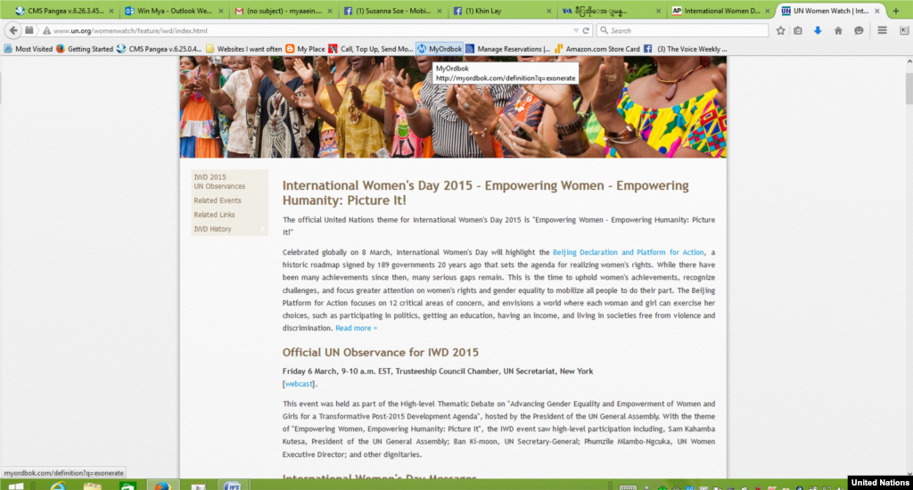
Task: Open Microsoft Word from the taskbar
Action: [233, 486]
